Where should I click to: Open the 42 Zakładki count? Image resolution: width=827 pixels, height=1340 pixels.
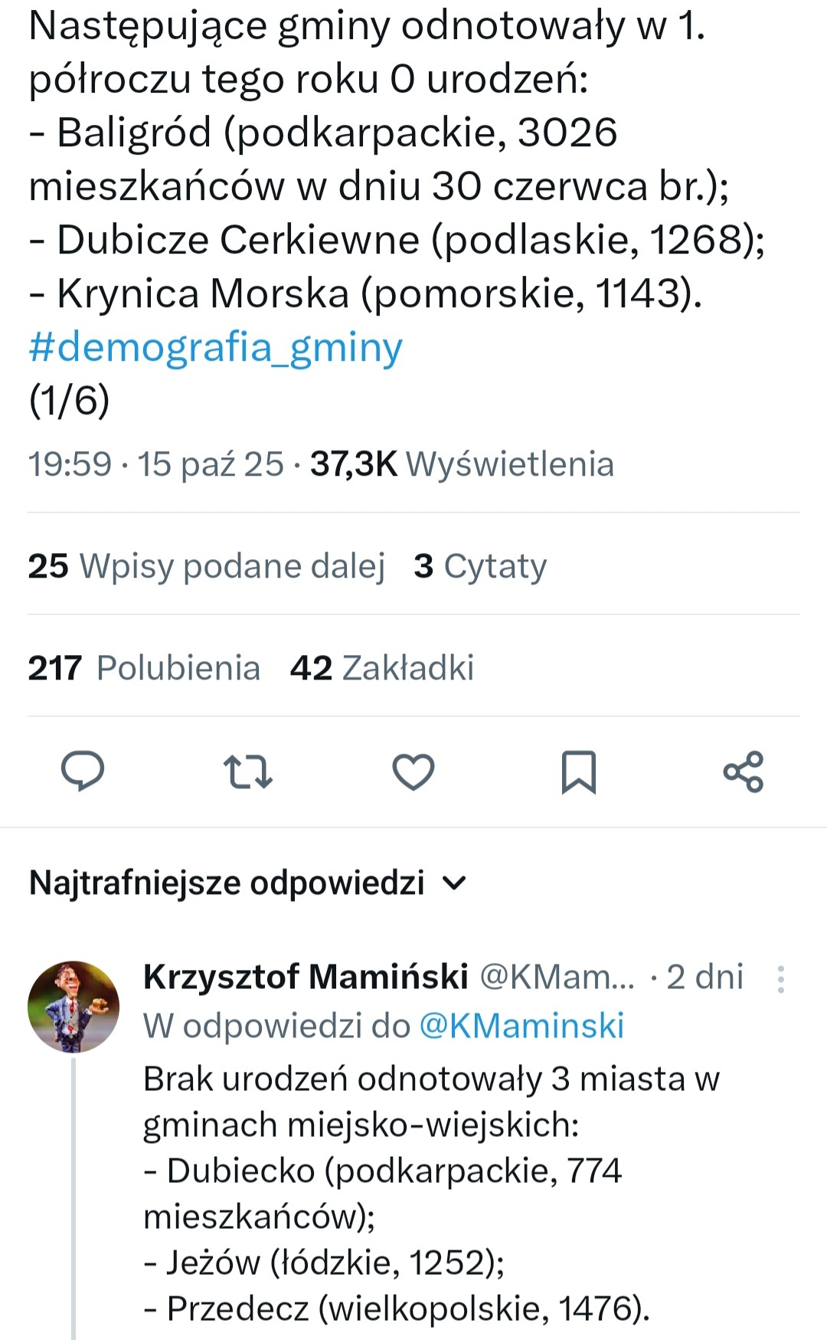coord(381,667)
